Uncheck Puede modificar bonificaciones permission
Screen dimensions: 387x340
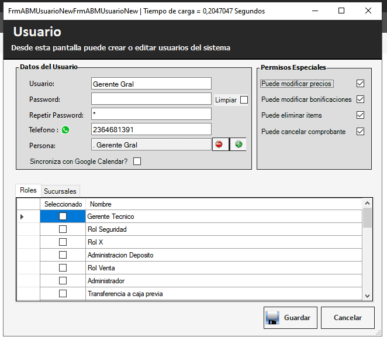tap(360, 99)
